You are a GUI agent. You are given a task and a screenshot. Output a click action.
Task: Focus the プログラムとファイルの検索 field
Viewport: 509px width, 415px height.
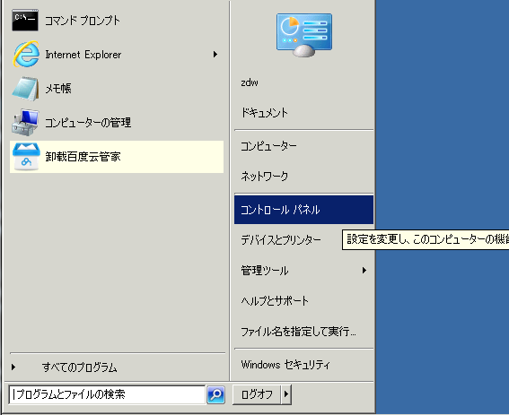(107, 394)
